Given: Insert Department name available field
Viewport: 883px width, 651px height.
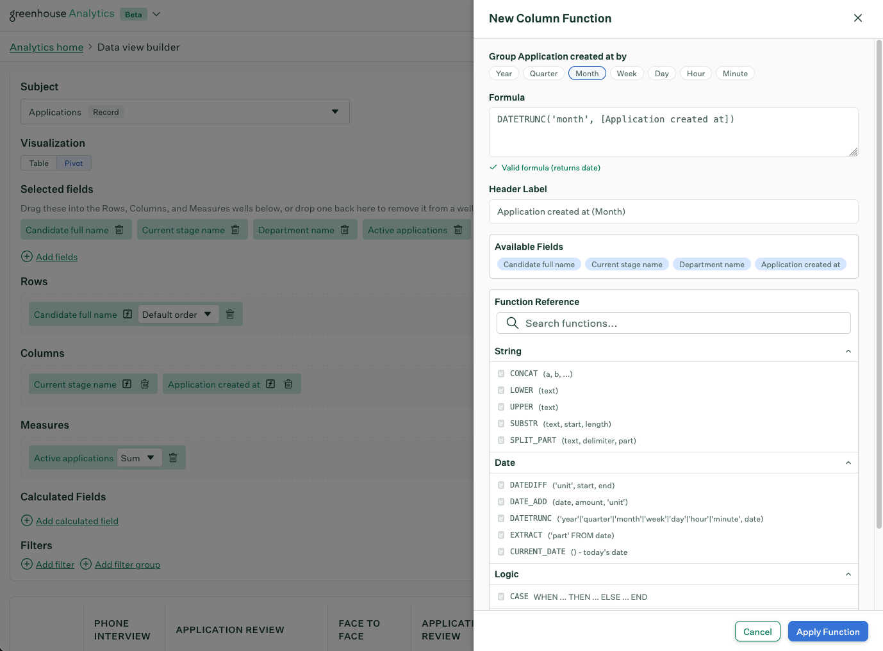Looking at the screenshot, I should pyautogui.click(x=711, y=264).
